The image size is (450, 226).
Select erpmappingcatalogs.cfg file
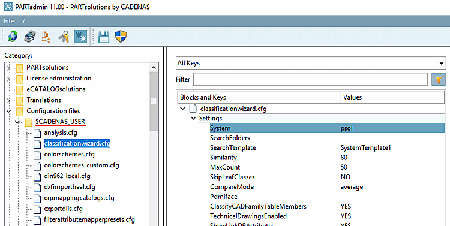pyautogui.click(x=79, y=198)
